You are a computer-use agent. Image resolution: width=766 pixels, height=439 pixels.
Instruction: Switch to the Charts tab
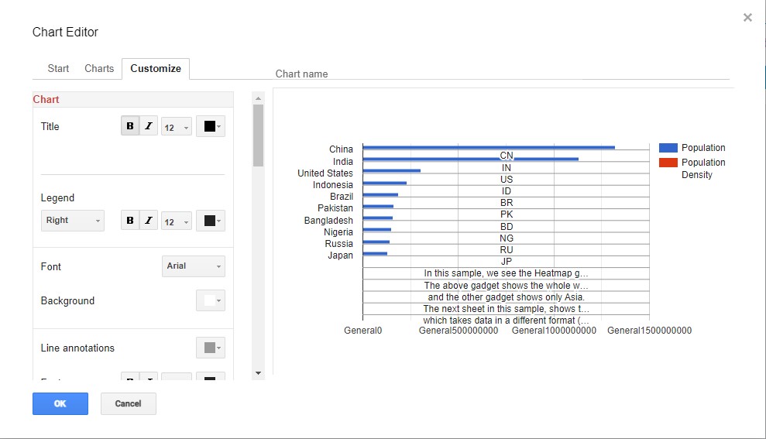pos(99,68)
